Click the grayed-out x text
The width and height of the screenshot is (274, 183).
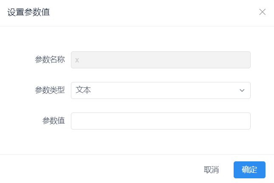coord(77,60)
